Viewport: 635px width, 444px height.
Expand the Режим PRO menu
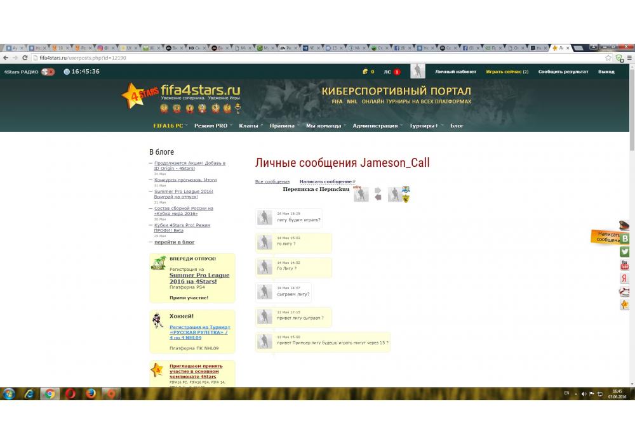pyautogui.click(x=213, y=126)
